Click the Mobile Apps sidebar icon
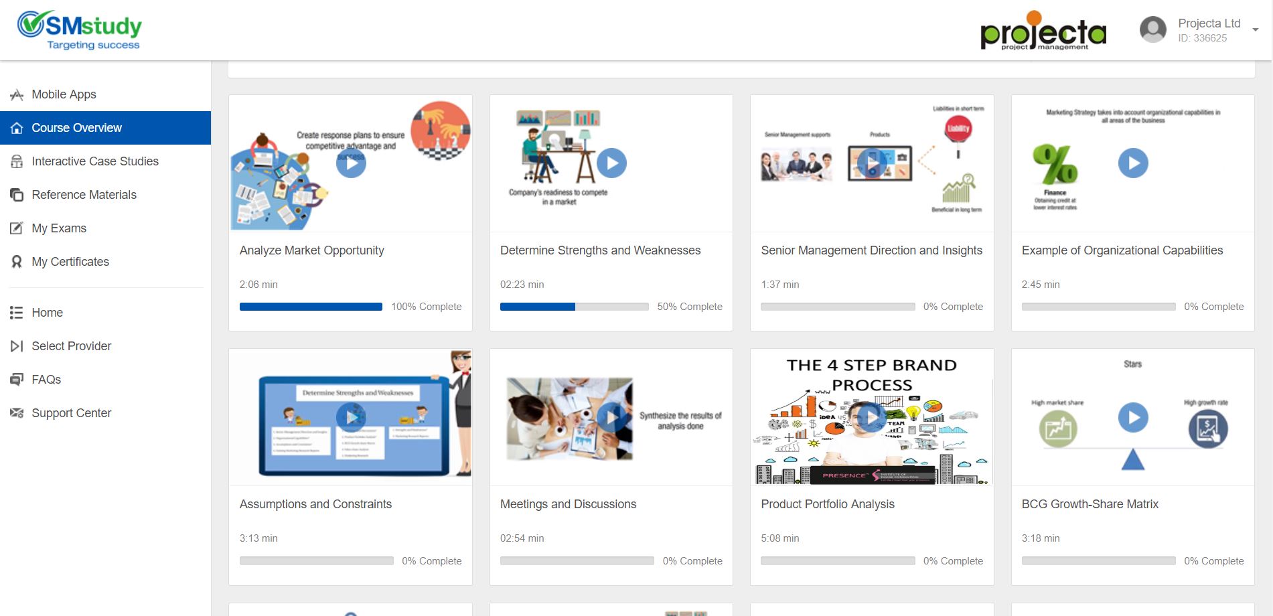 tap(17, 95)
